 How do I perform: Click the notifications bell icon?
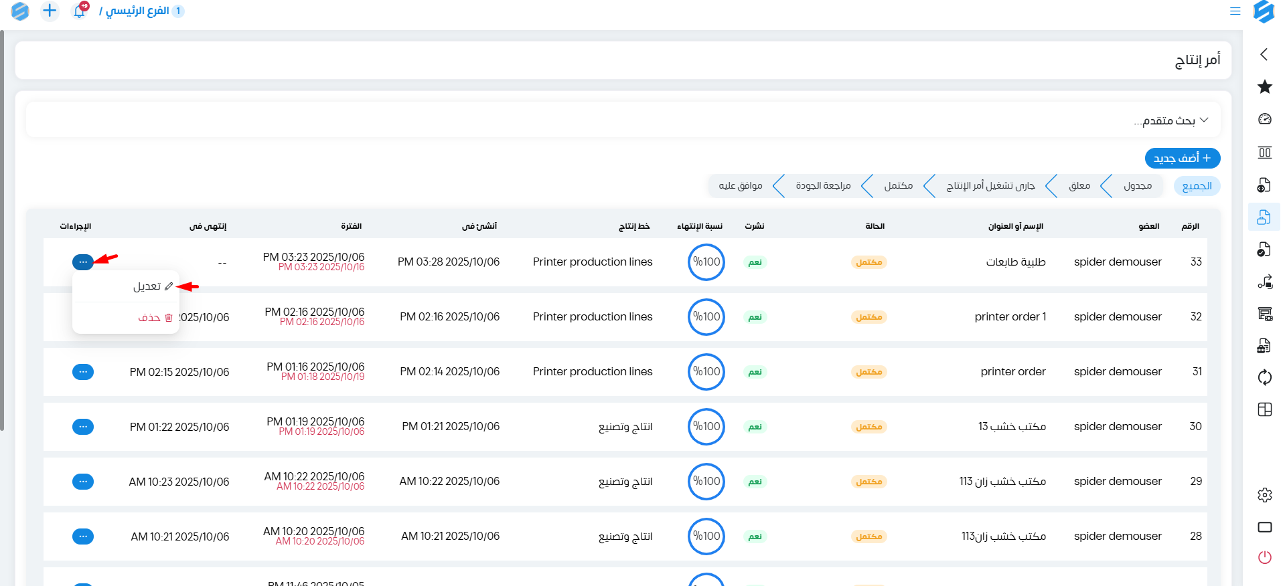[79, 11]
